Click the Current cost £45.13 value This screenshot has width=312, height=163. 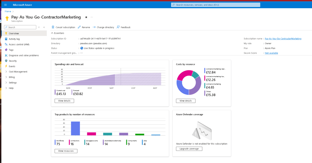61,94
